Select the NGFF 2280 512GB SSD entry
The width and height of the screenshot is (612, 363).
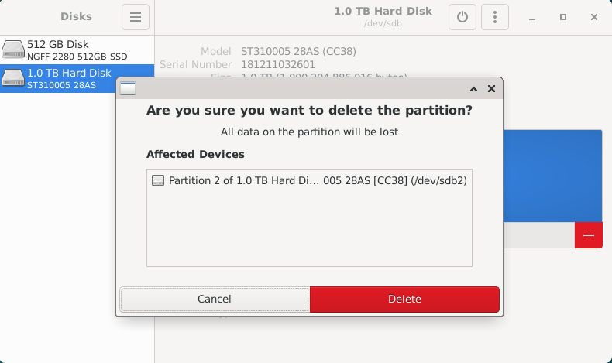click(77, 50)
